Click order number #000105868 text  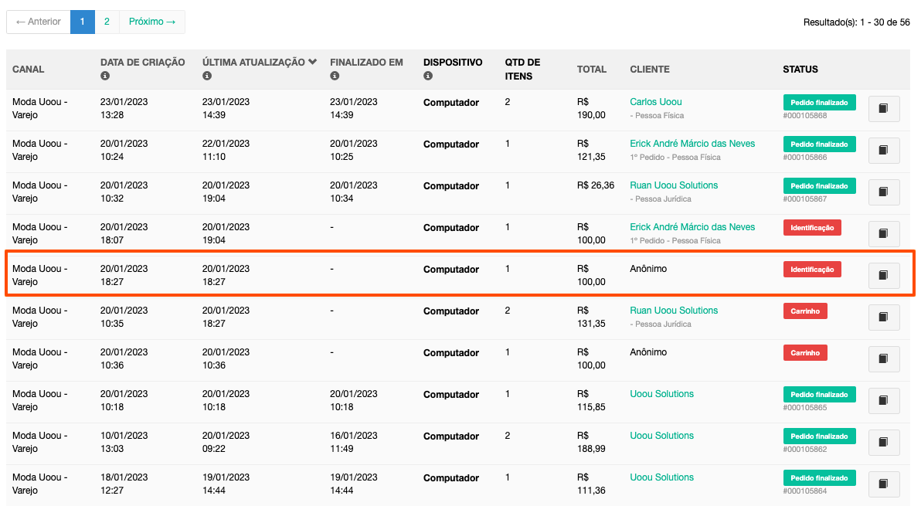(x=804, y=116)
